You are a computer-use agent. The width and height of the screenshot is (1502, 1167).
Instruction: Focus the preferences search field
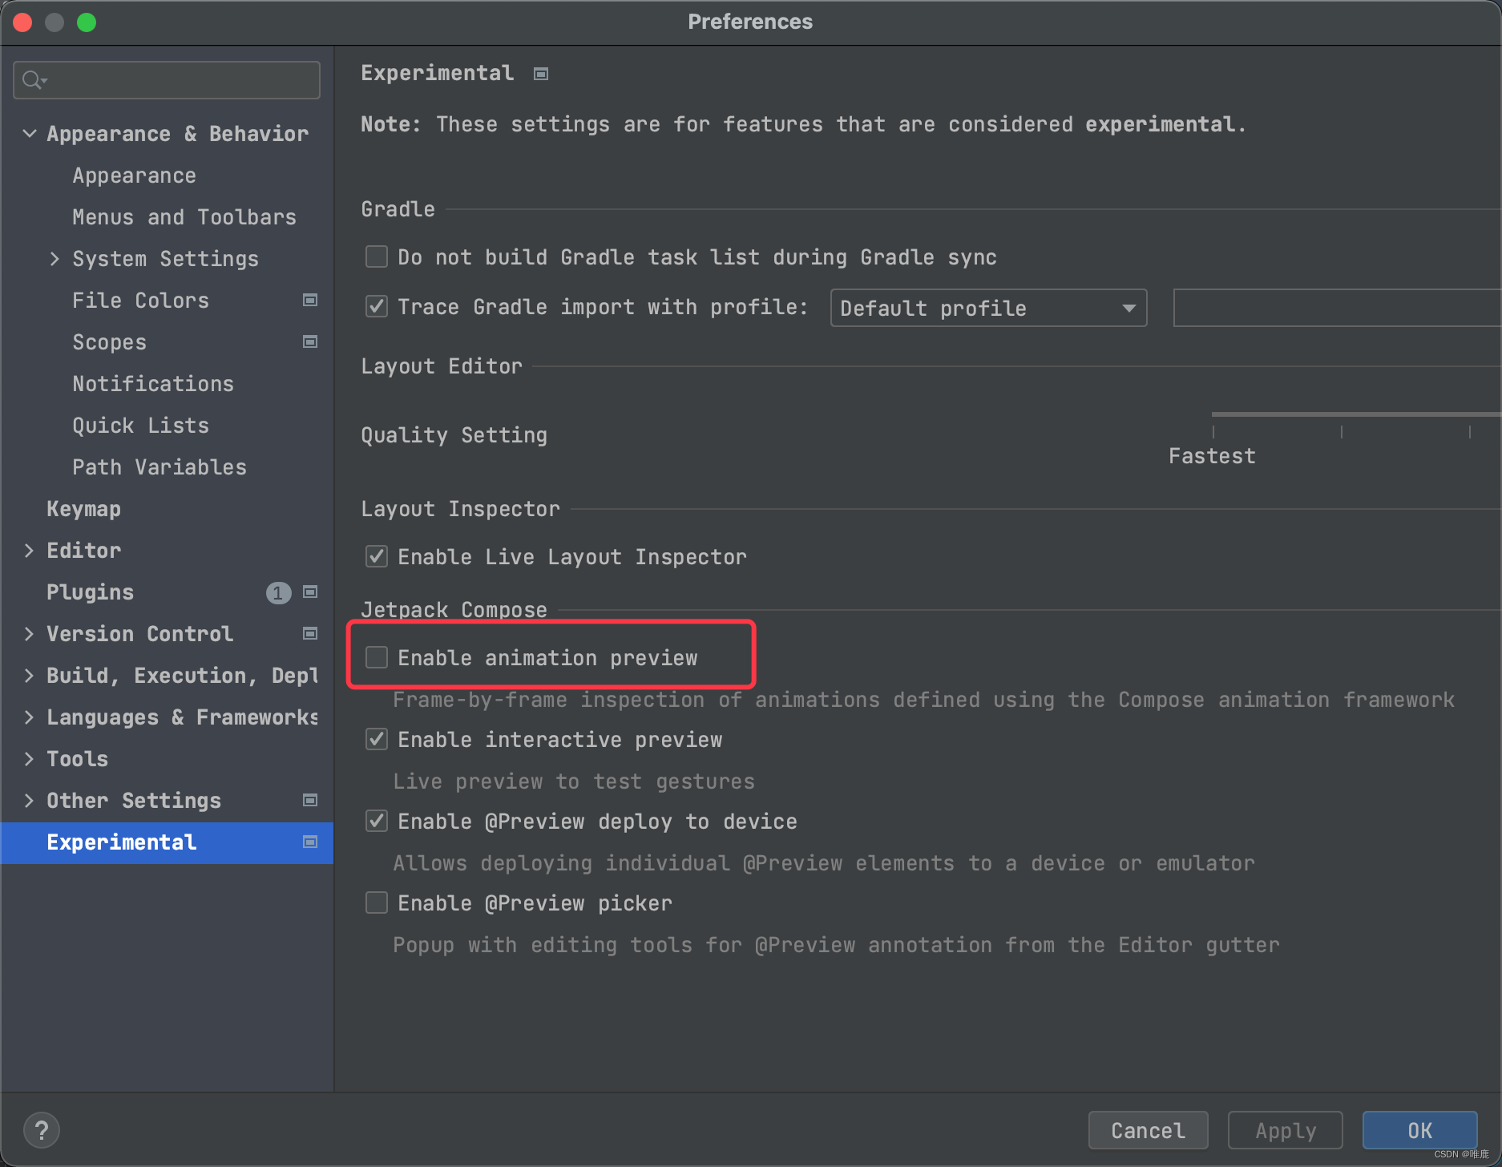point(167,80)
